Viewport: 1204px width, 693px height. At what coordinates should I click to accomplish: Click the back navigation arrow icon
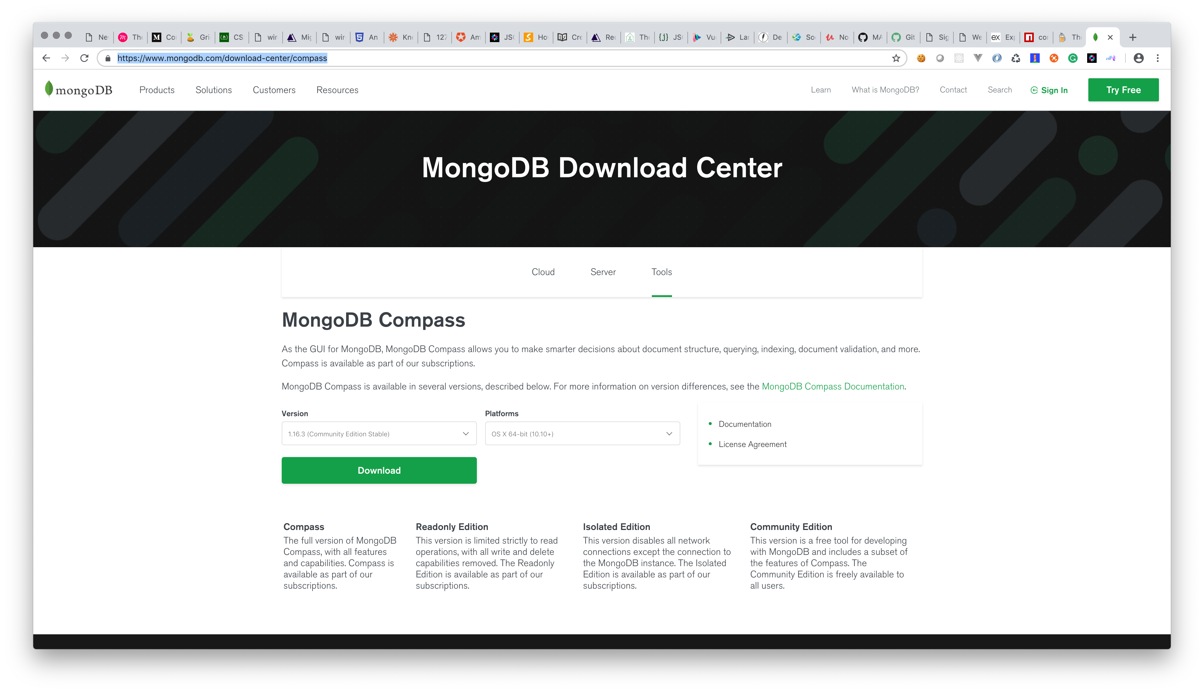(47, 58)
